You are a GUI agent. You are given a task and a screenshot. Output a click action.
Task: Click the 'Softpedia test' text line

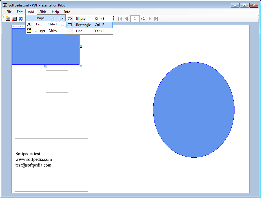point(28,154)
